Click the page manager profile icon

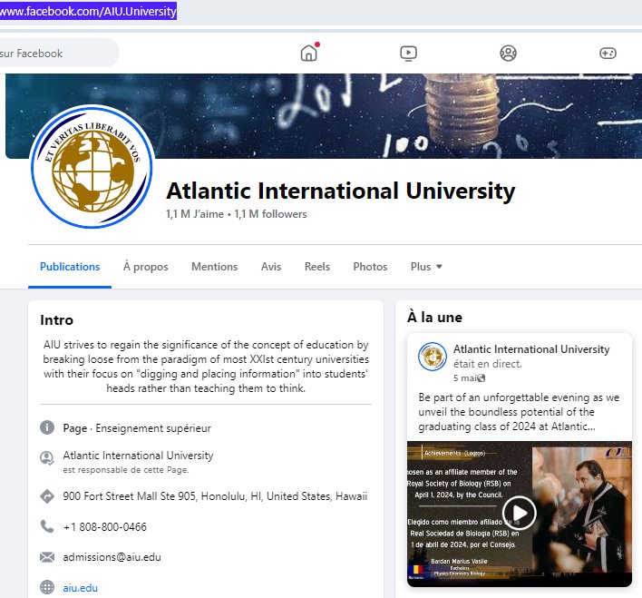(x=47, y=458)
